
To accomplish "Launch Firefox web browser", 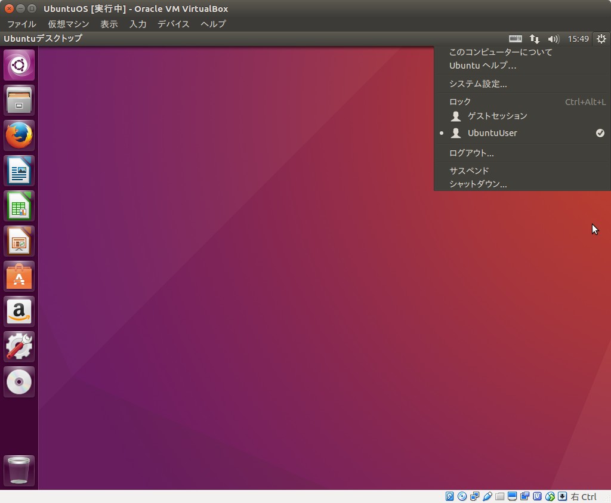I will (x=19, y=135).
